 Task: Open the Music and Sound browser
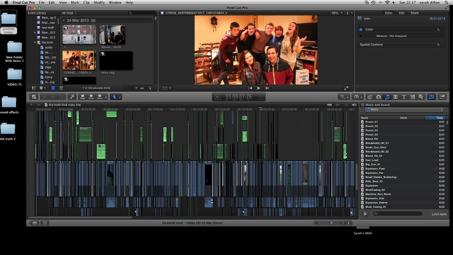point(387,97)
